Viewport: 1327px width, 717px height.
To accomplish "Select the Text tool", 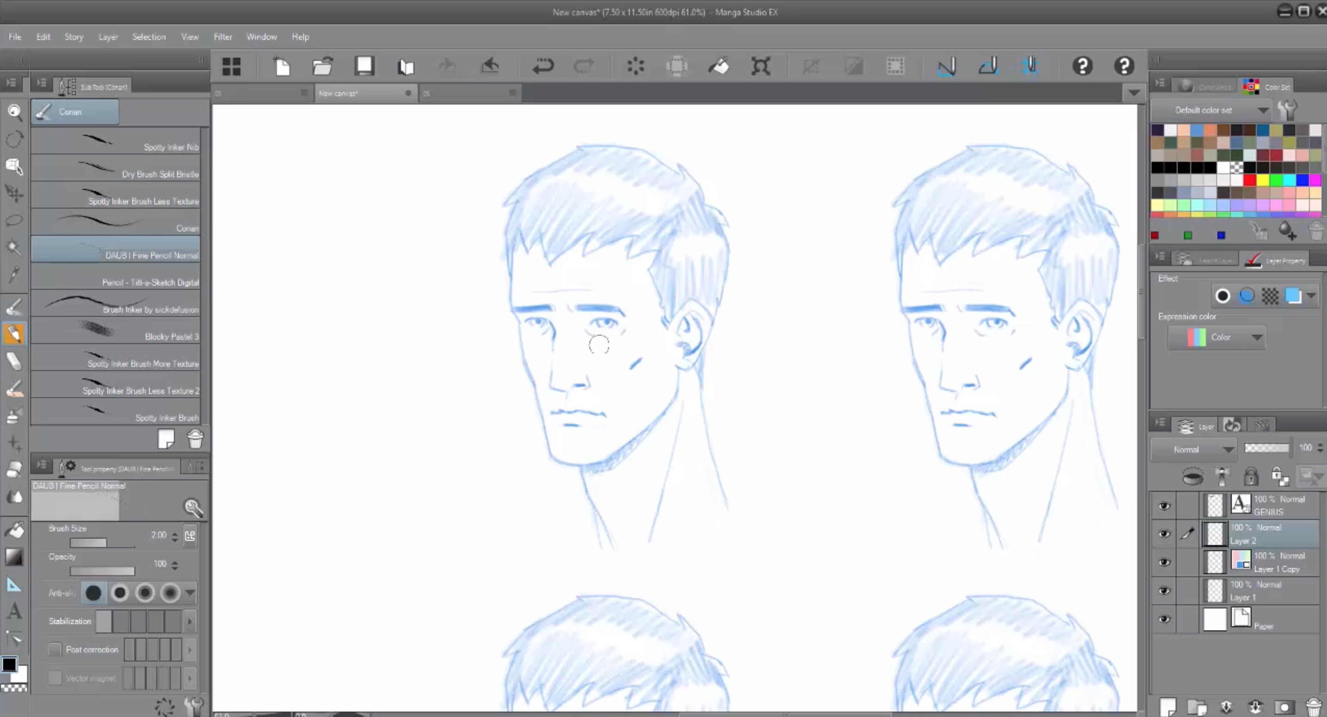I will [14, 611].
